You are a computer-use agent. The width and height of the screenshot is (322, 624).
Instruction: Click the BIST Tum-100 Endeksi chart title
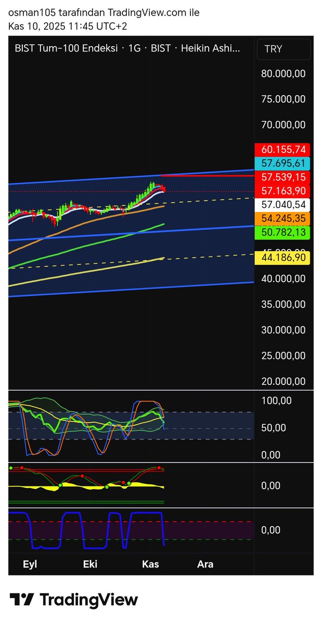coord(127,49)
